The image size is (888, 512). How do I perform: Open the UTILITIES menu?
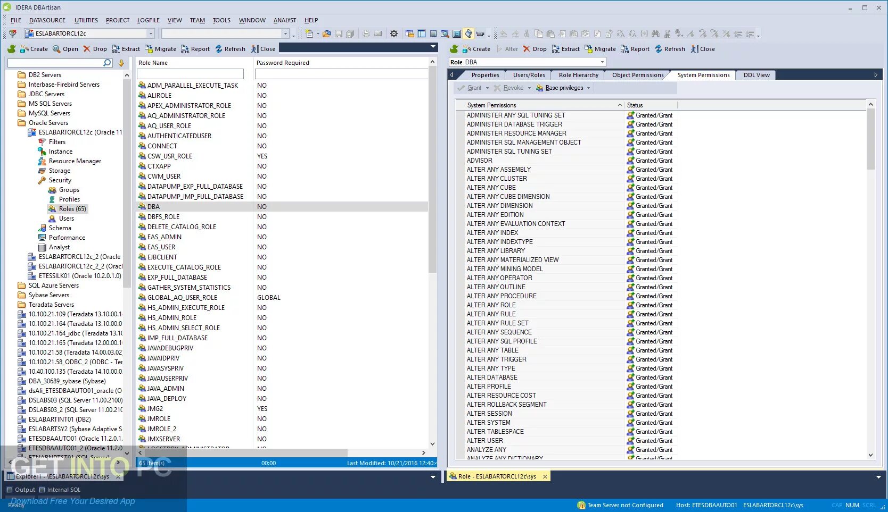coord(86,20)
